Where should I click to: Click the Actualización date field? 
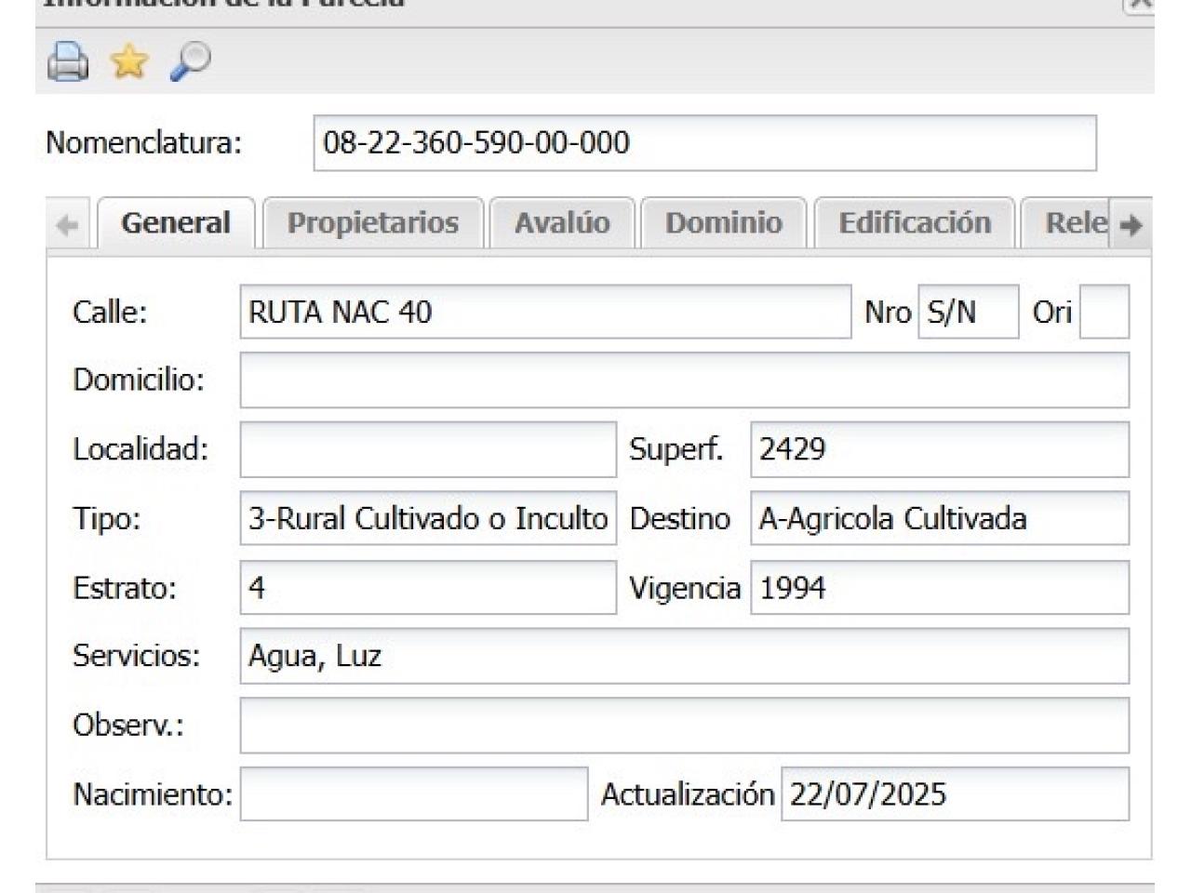(x=954, y=794)
